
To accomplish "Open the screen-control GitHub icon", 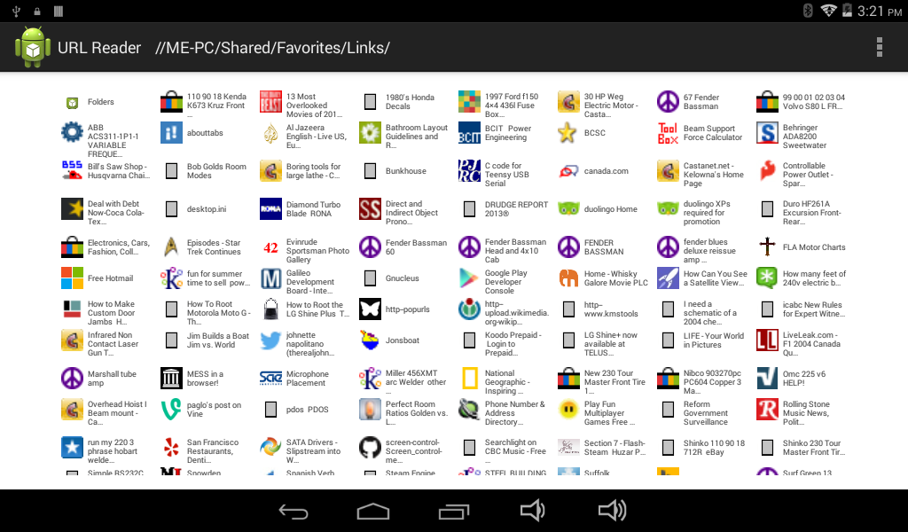I will click(370, 448).
